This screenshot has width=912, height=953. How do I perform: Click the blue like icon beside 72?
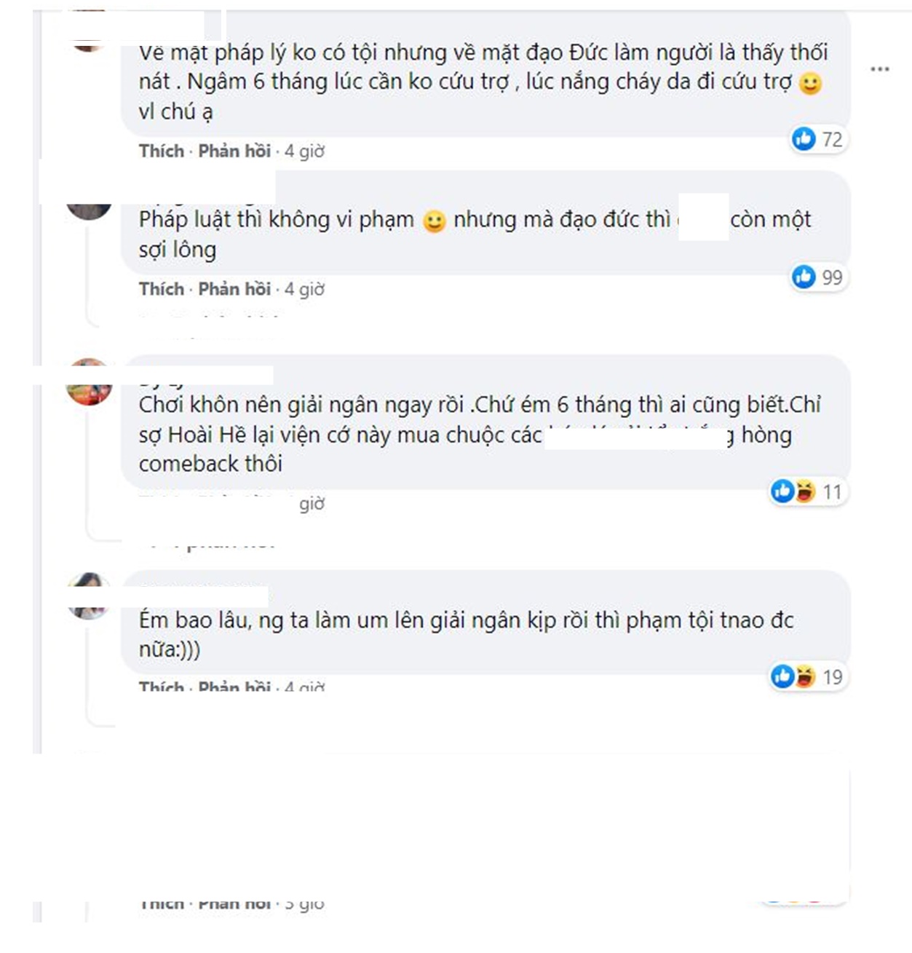[x=804, y=138]
